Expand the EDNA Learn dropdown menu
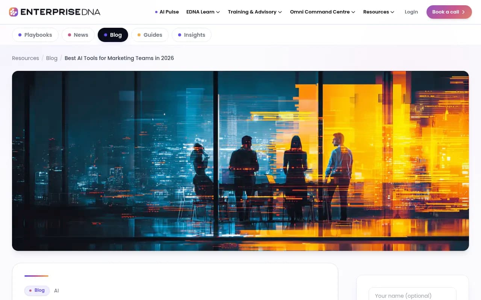The image size is (481, 300). click(x=203, y=12)
